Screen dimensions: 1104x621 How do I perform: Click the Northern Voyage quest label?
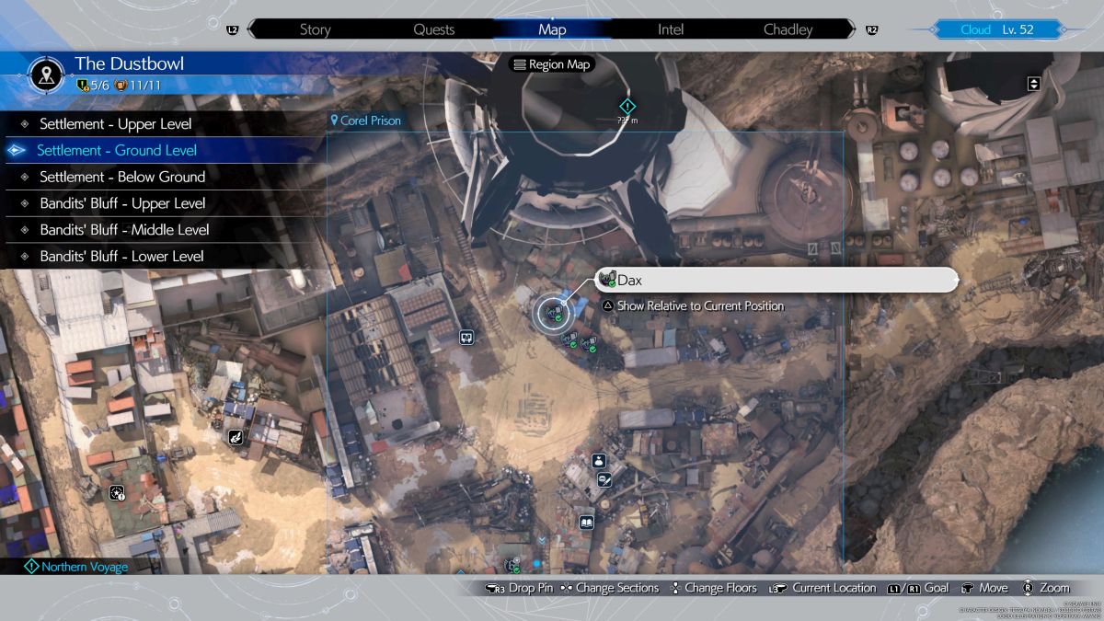(84, 567)
